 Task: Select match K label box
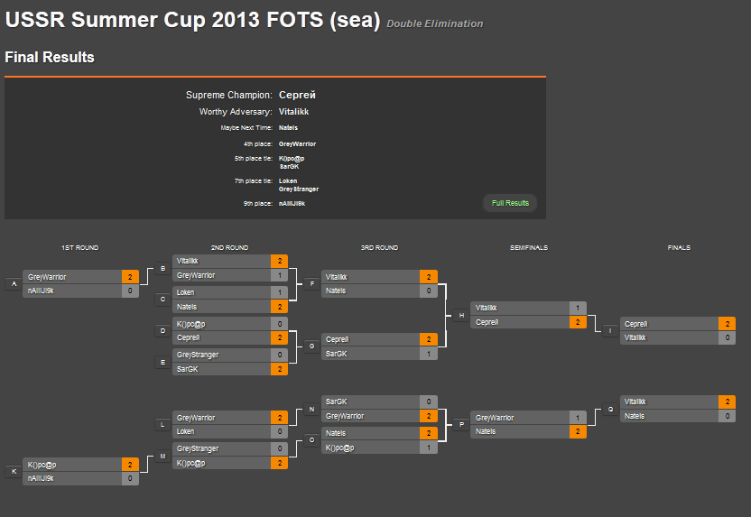(14, 472)
